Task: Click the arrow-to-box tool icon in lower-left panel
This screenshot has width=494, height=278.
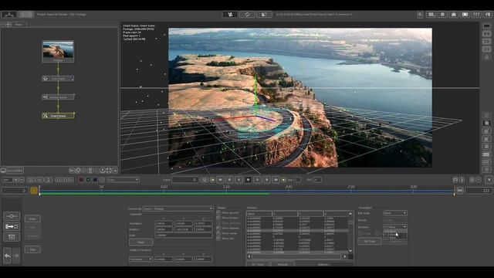Action: [x=12, y=226]
